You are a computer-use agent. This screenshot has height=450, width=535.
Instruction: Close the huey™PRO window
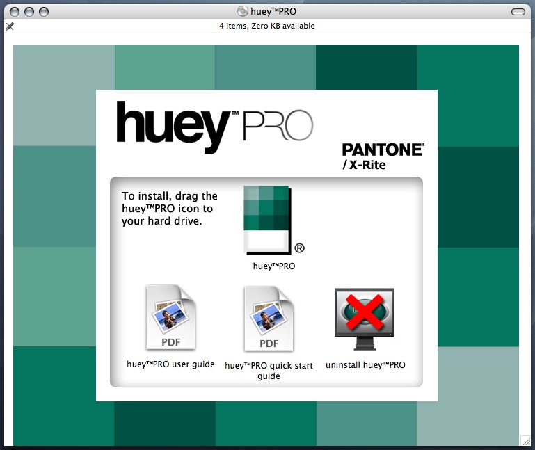(x=15, y=12)
